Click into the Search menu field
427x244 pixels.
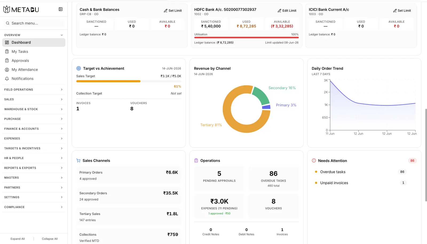point(34,23)
